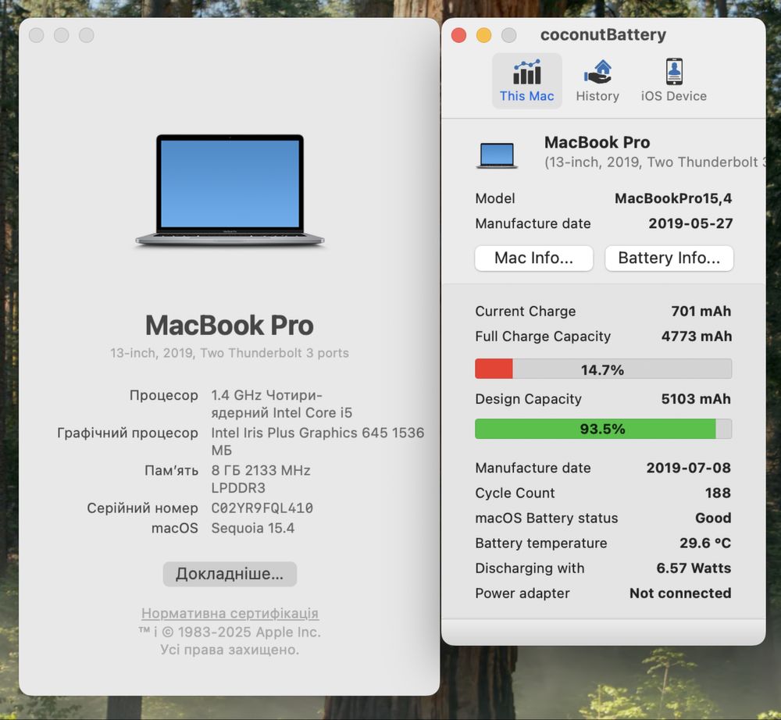Click the 8 ГБ 2133 MHz memory value
This screenshot has width=781, height=720.
point(261,479)
